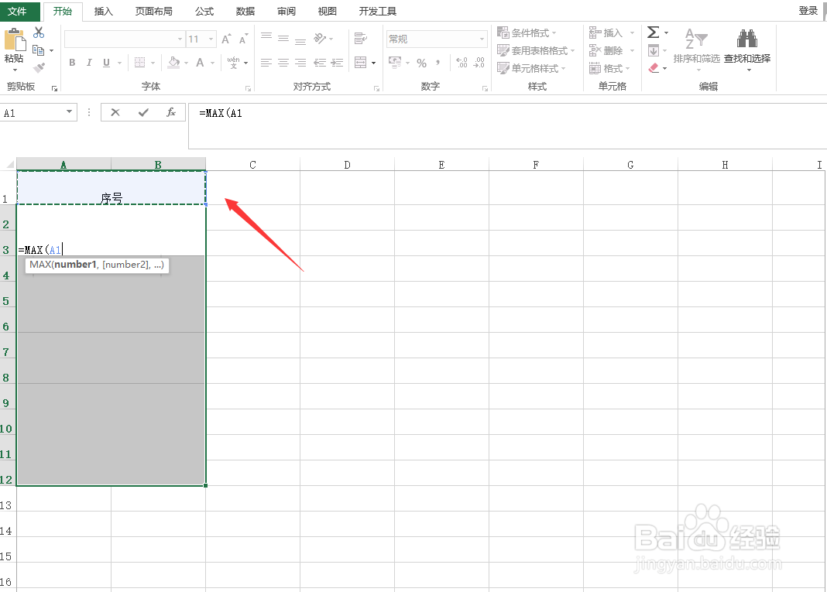Click the 登录 sign-in link
This screenshot has height=592, width=827.
click(808, 11)
